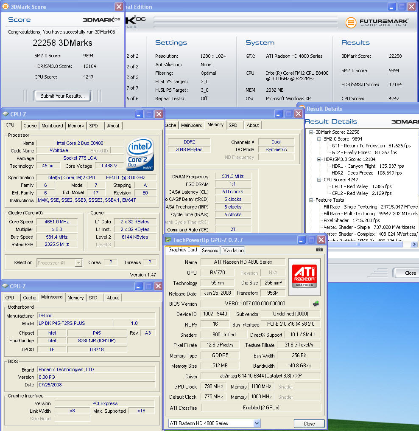Select Pixel Shader 1715.200 fps row
Screen dimensions: 419x431
(352, 220)
